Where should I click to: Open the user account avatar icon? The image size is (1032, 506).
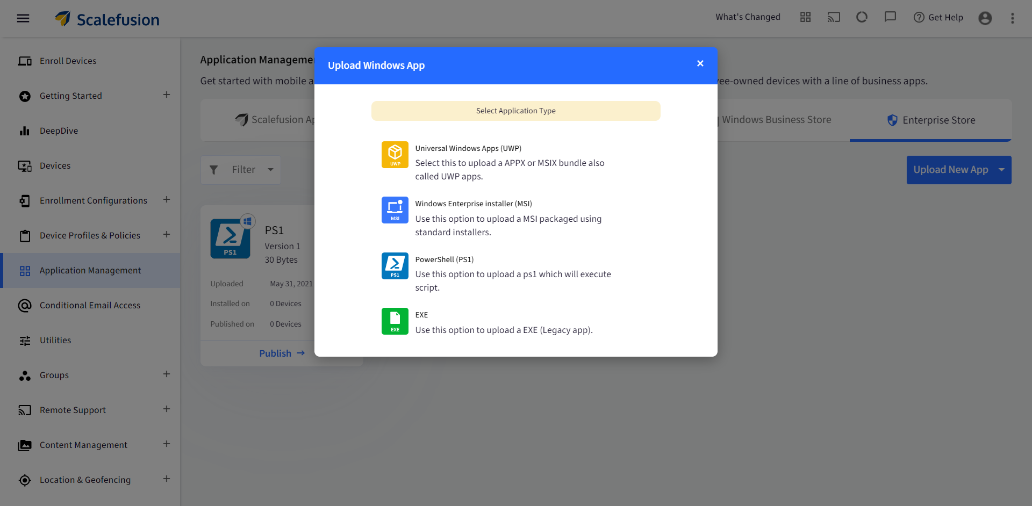tap(985, 18)
